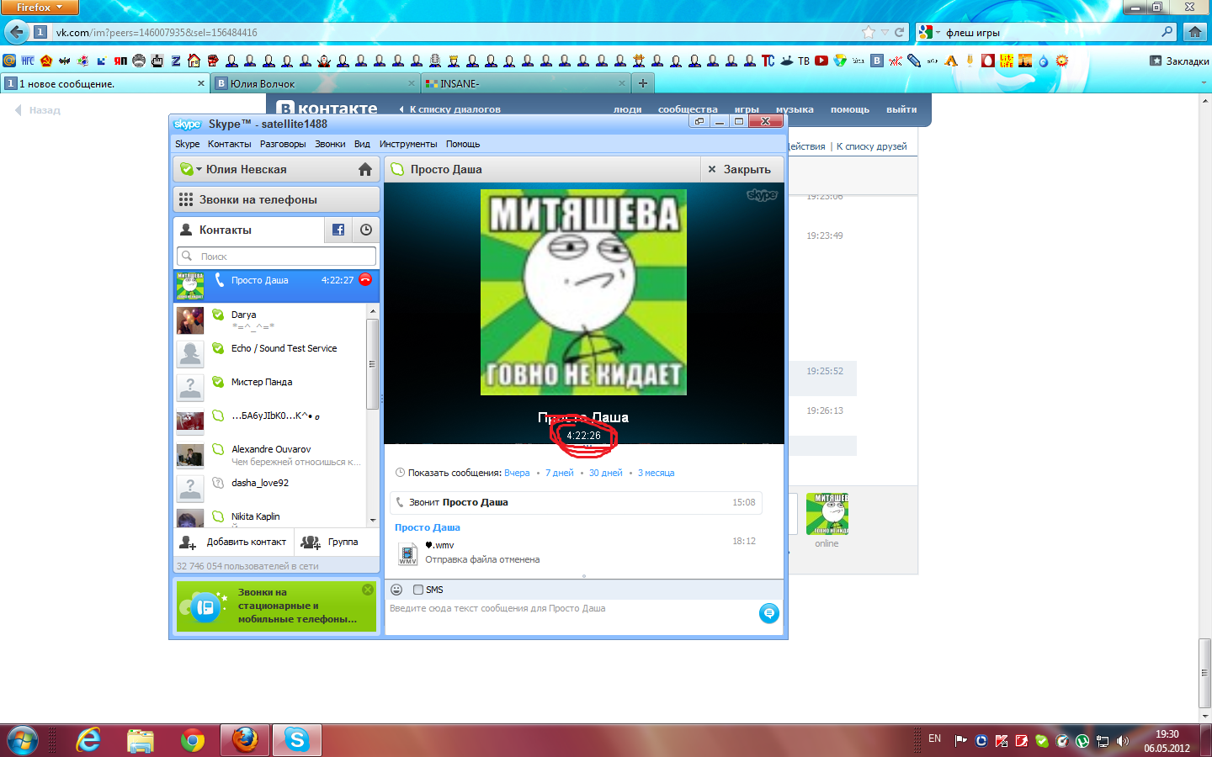
Task: Click the К списку диалогов link on VK
Action: point(454,109)
